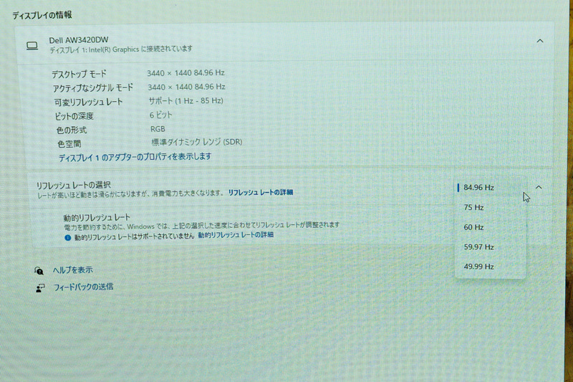Click the ディスプレイの情報 heading
Screen dimensions: 573x382
[42, 15]
